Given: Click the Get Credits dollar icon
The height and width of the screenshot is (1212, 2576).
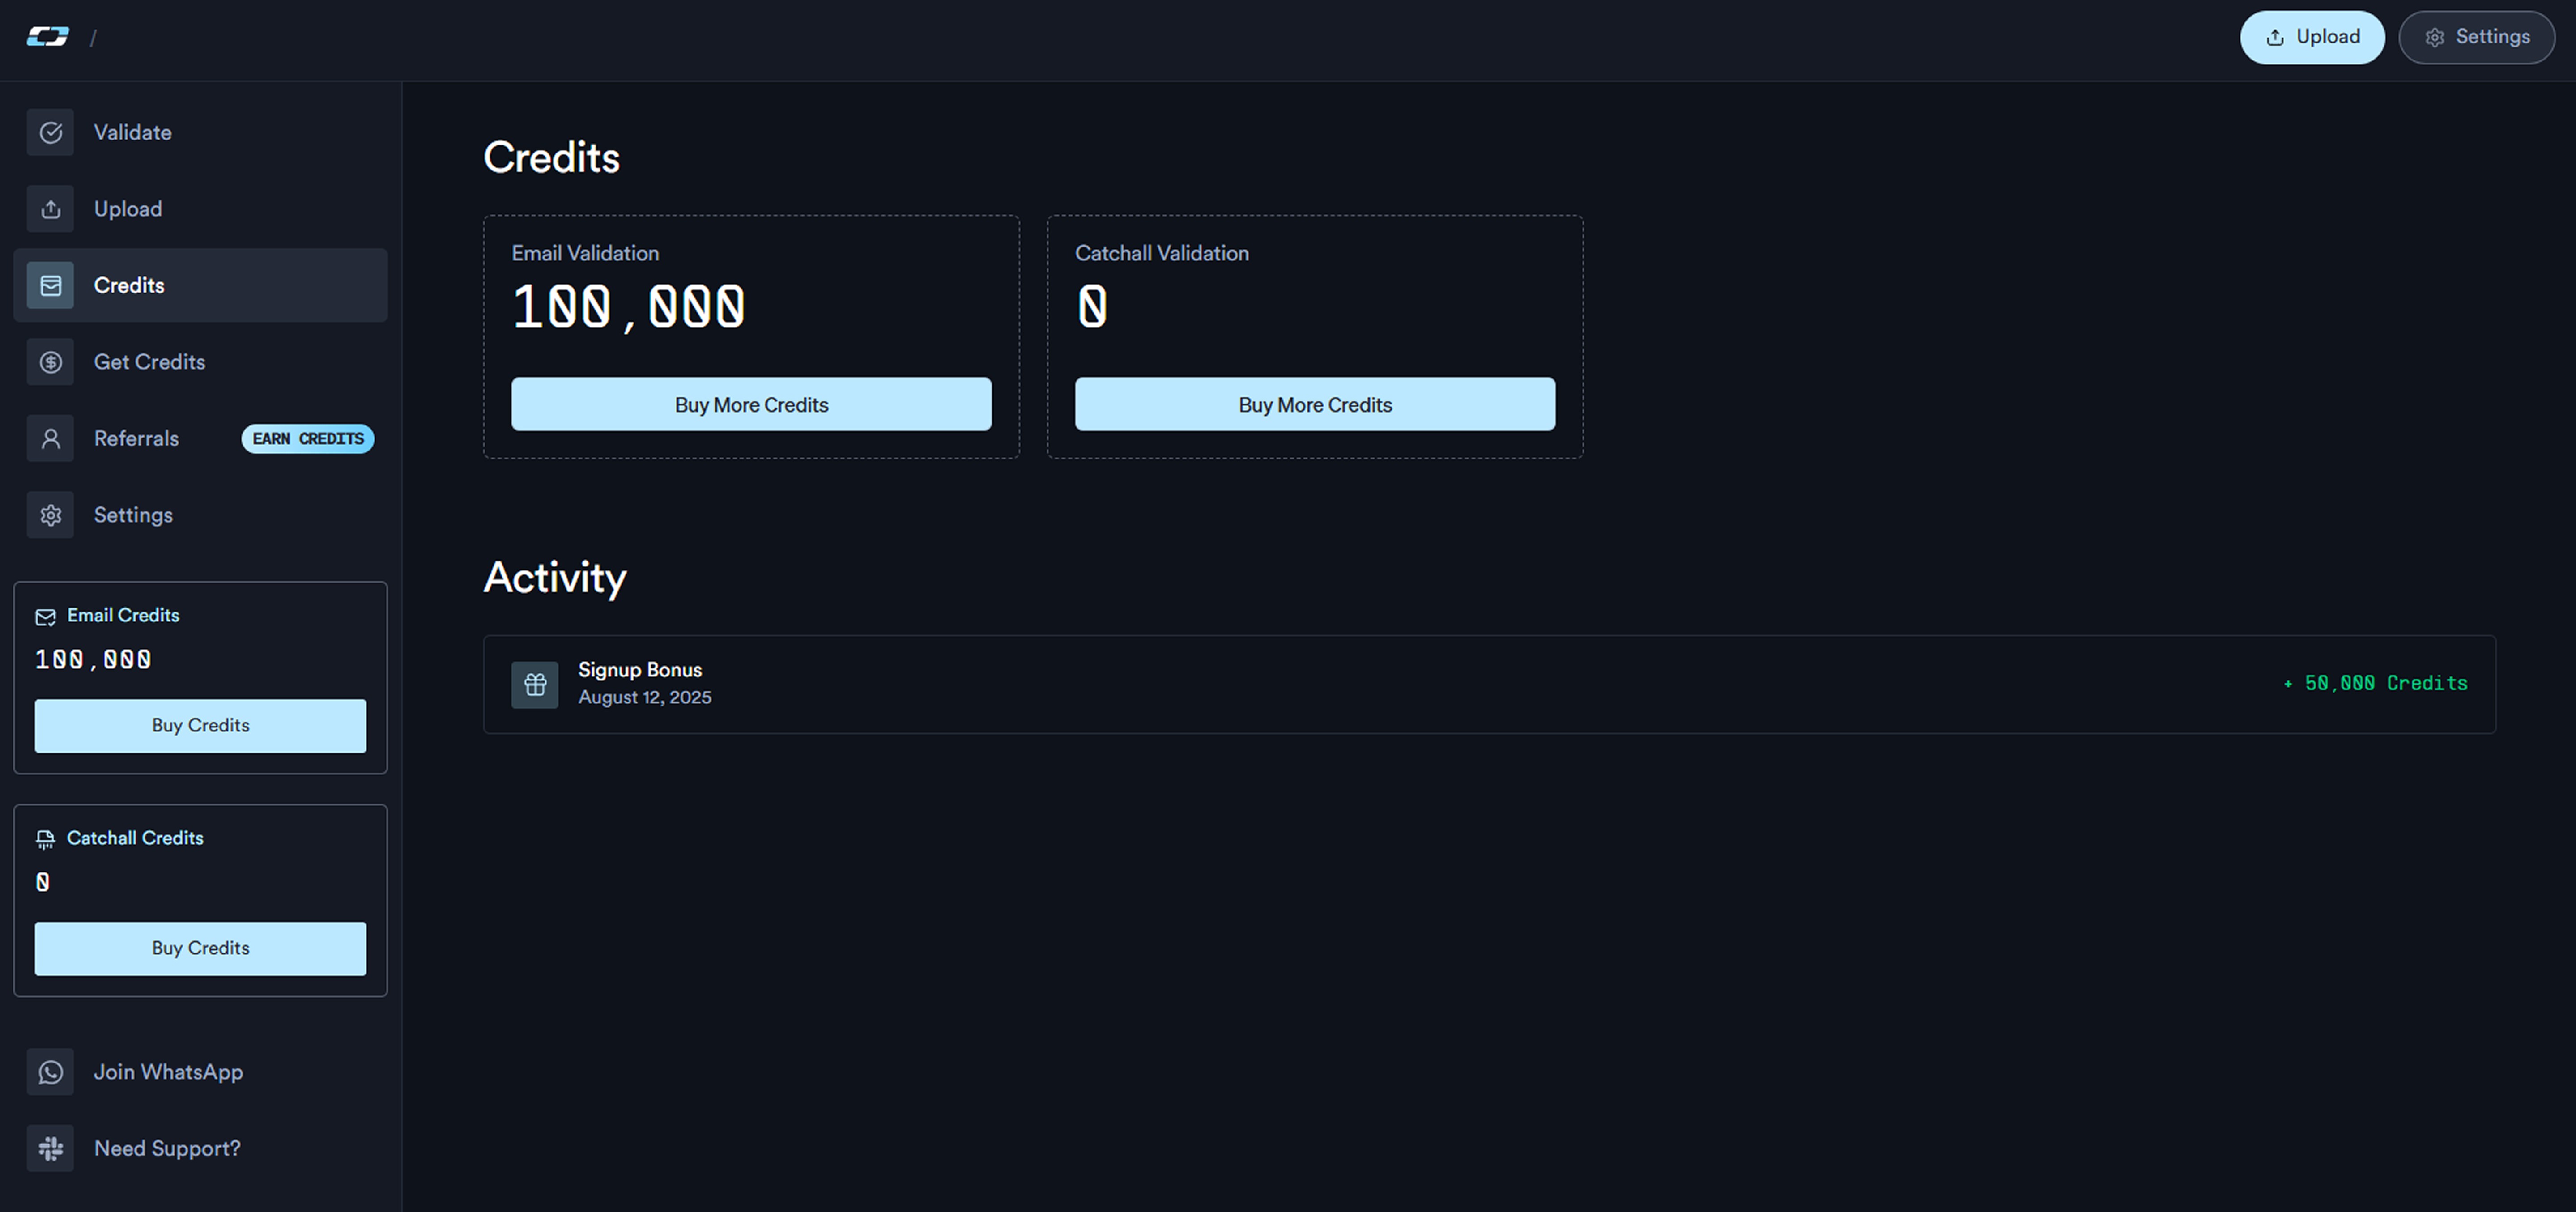Looking at the screenshot, I should click(x=50, y=362).
